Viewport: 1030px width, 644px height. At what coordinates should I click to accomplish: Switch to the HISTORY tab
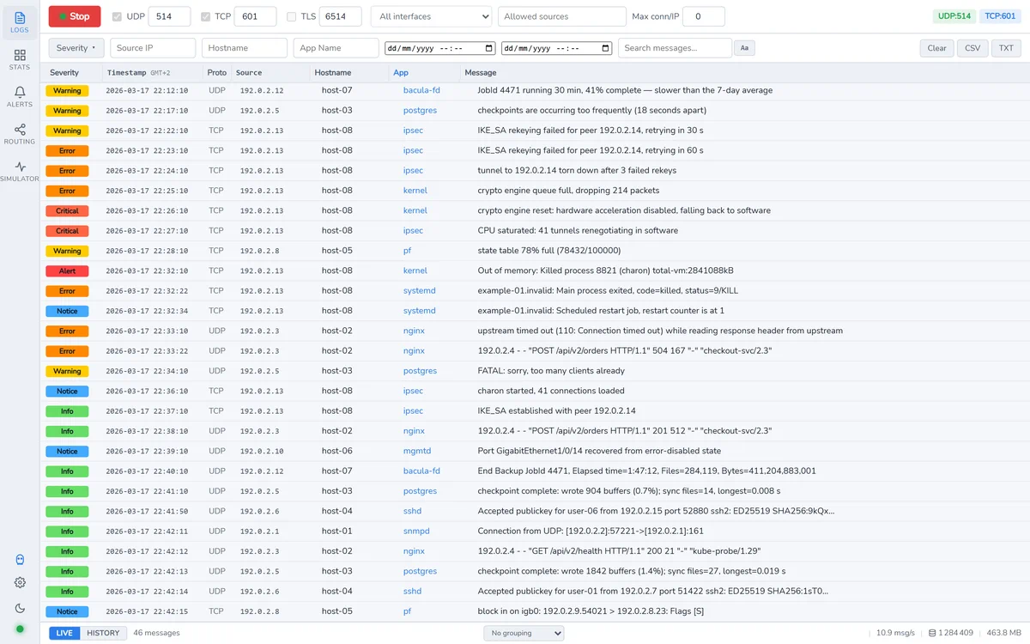(103, 633)
